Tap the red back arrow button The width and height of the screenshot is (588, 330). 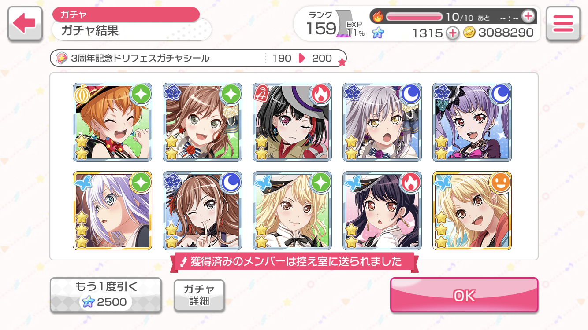25,24
